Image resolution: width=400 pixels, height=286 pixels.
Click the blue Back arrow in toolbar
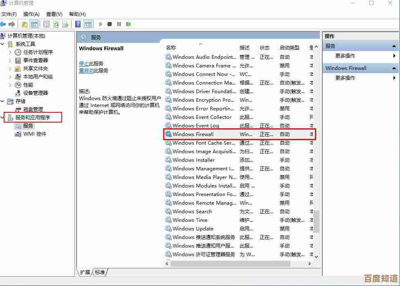(3, 24)
